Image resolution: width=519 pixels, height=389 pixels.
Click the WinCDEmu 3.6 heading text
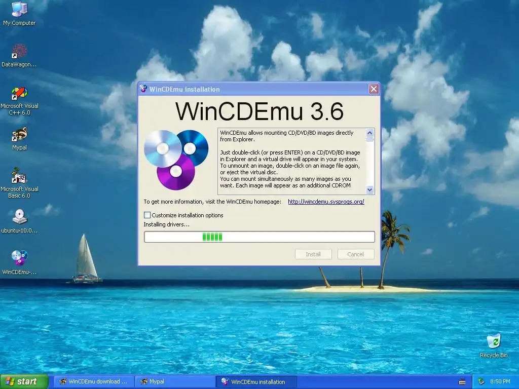point(259,111)
